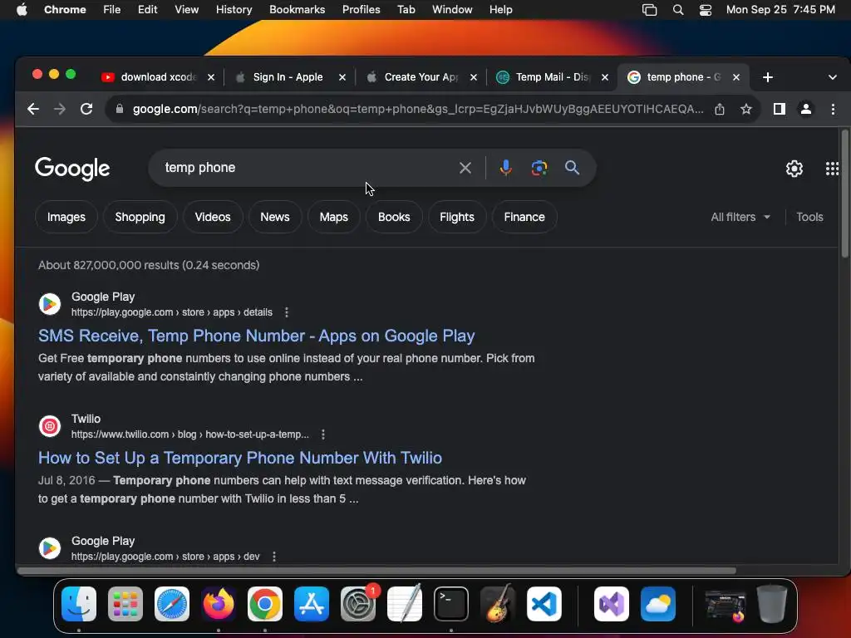Open the Apple menu
The width and height of the screenshot is (851, 638).
tap(22, 10)
